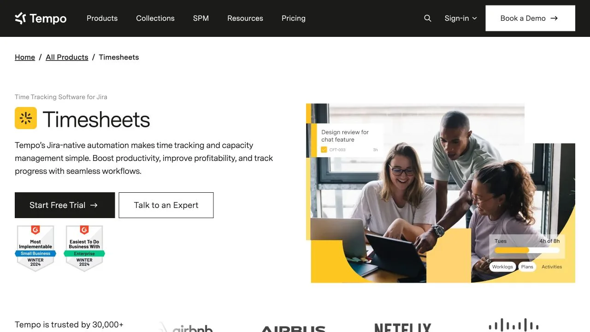Image resolution: width=590 pixels, height=332 pixels.
Task: Click the Time Tracking Software for Jira text
Action: [x=61, y=97]
